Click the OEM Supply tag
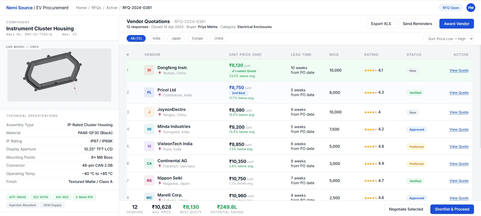The image size is (481, 216). (52, 205)
